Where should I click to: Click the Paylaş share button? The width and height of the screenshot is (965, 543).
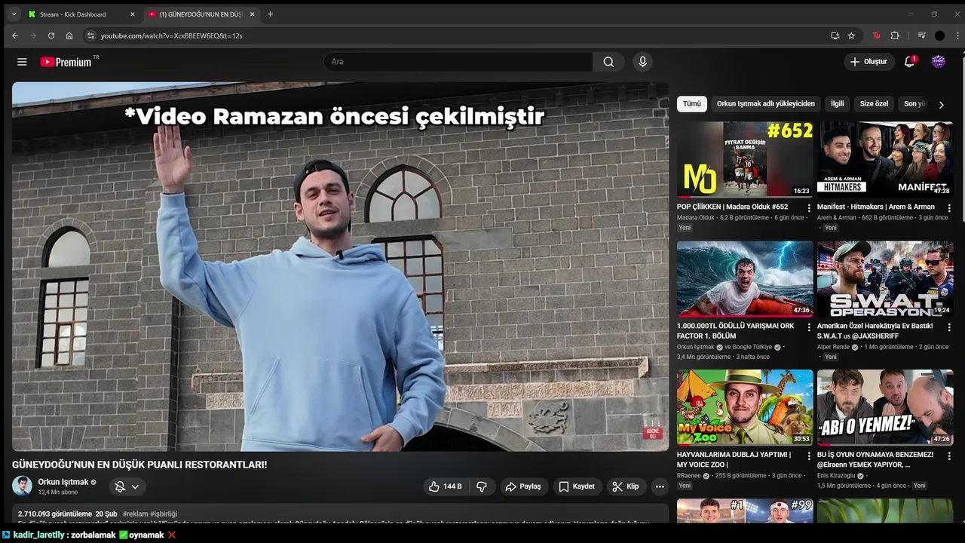pos(522,486)
